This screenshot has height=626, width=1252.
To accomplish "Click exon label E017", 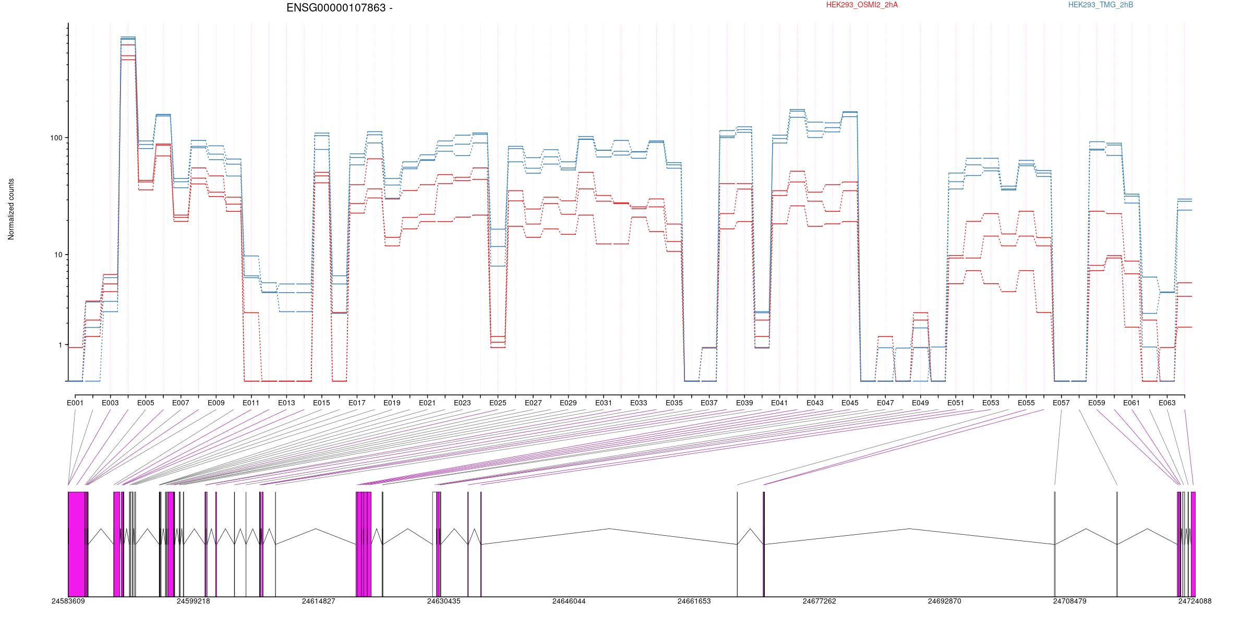I will [x=357, y=403].
